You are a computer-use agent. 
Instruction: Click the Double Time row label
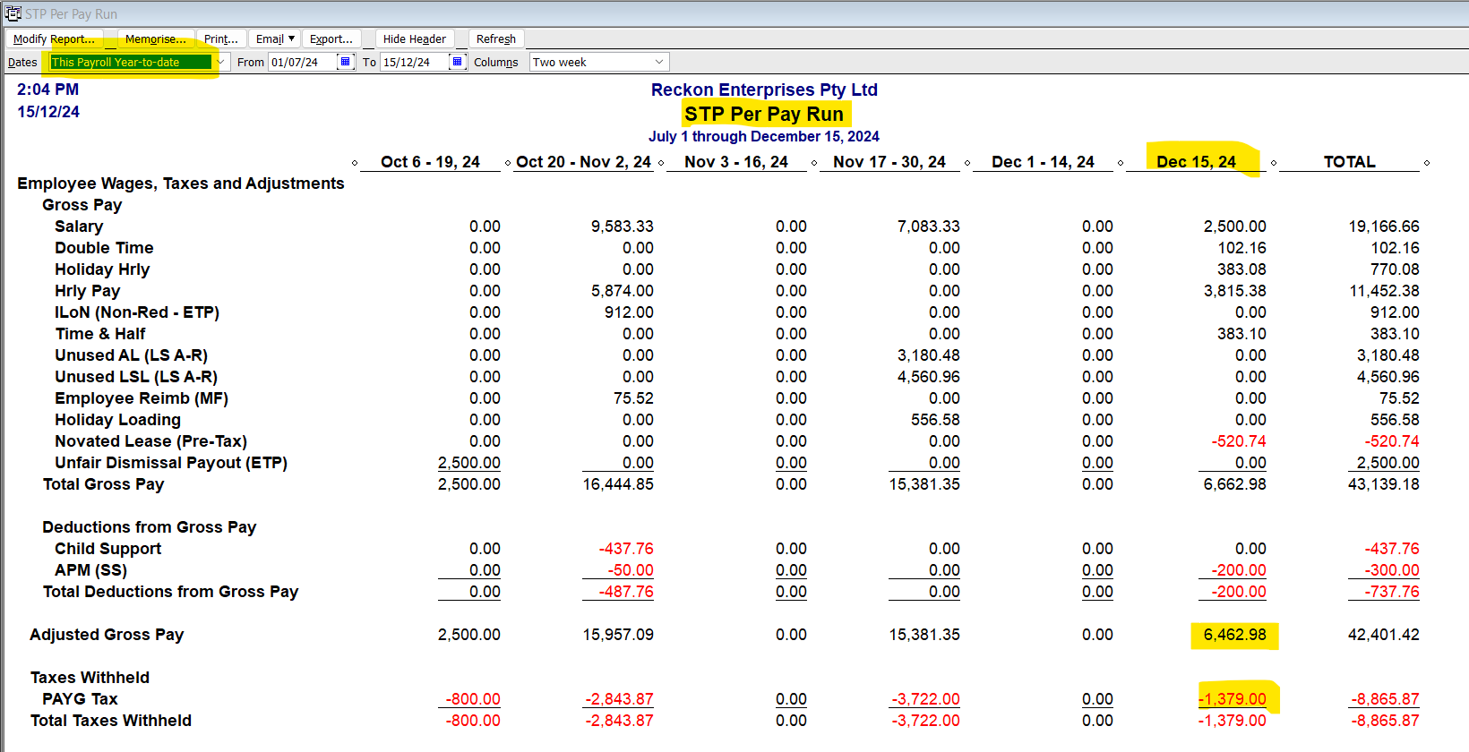point(104,248)
